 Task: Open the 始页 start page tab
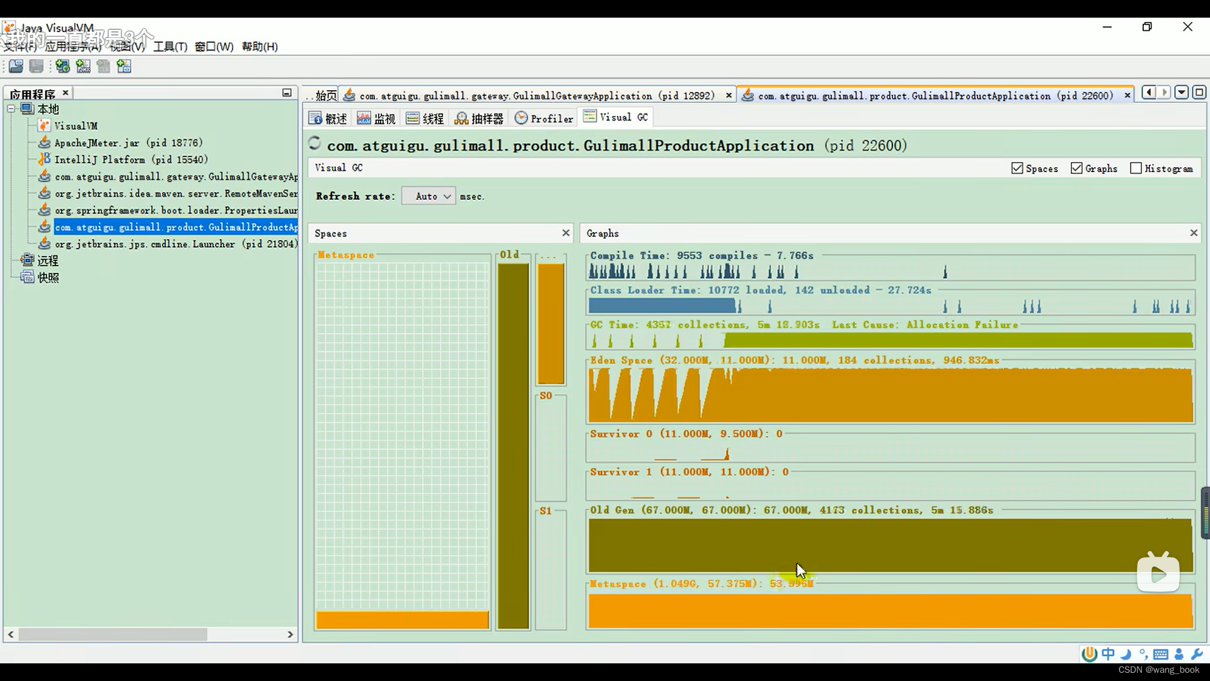[x=323, y=96]
